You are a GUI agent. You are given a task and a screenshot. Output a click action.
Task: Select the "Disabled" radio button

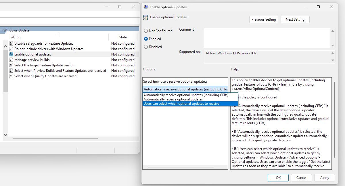click(x=146, y=47)
